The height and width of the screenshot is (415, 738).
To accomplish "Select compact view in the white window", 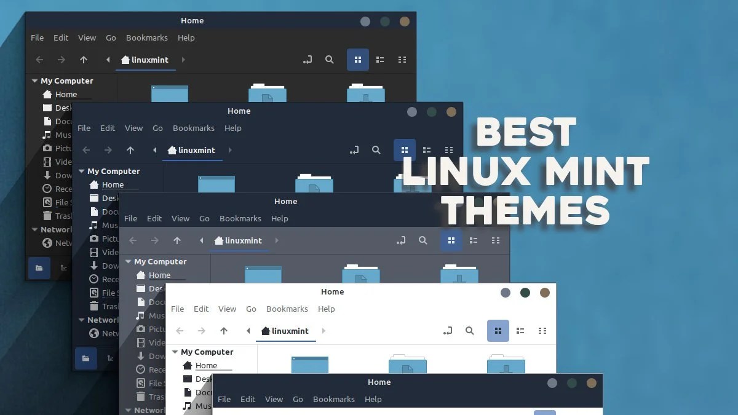I will (542, 331).
